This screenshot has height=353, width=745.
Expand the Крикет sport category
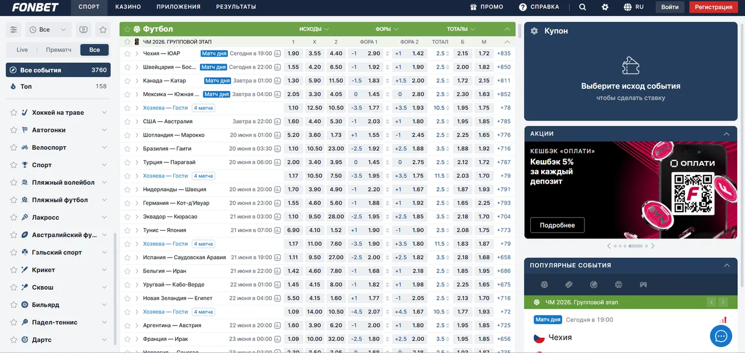pyautogui.click(x=104, y=270)
